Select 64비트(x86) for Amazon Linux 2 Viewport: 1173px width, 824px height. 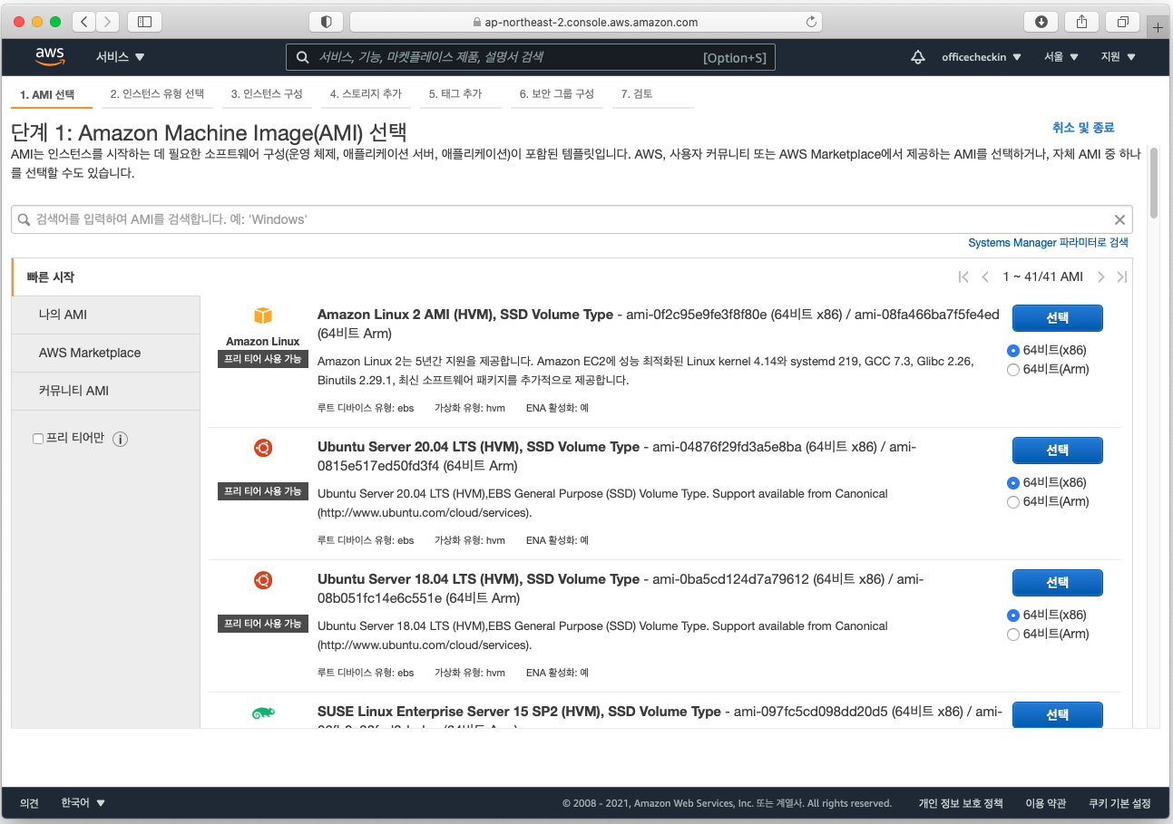1013,350
